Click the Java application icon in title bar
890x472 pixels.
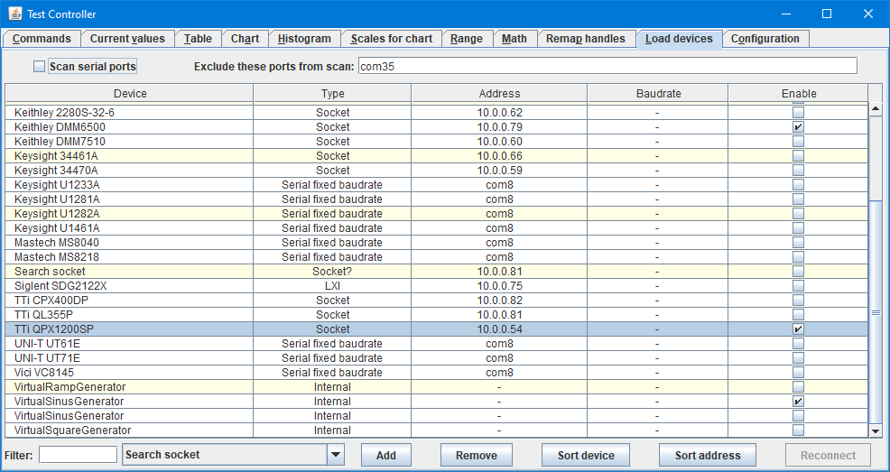tap(15, 14)
